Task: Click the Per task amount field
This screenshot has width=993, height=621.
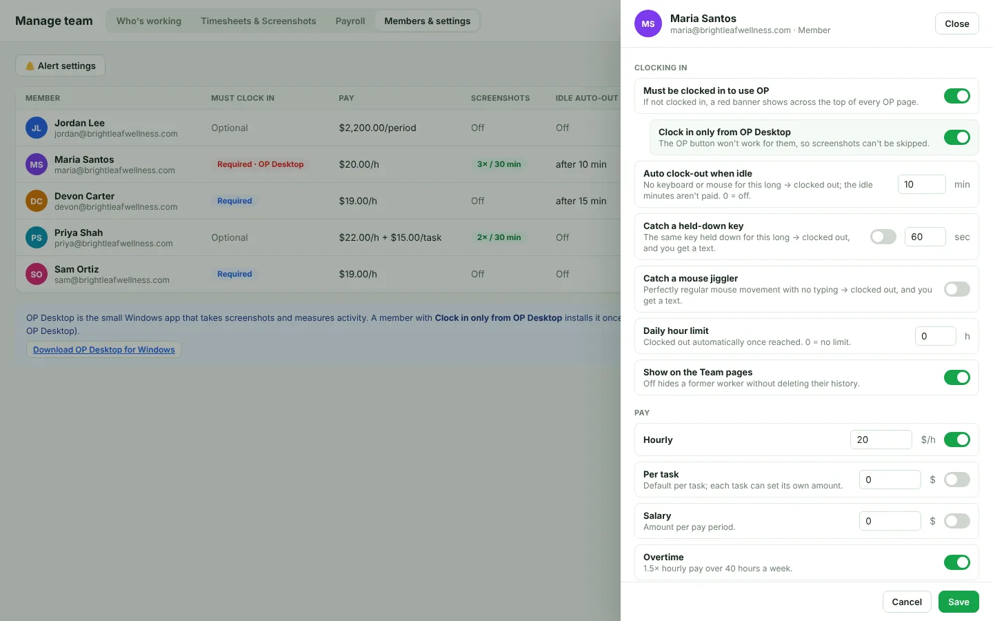Action: [890, 480]
